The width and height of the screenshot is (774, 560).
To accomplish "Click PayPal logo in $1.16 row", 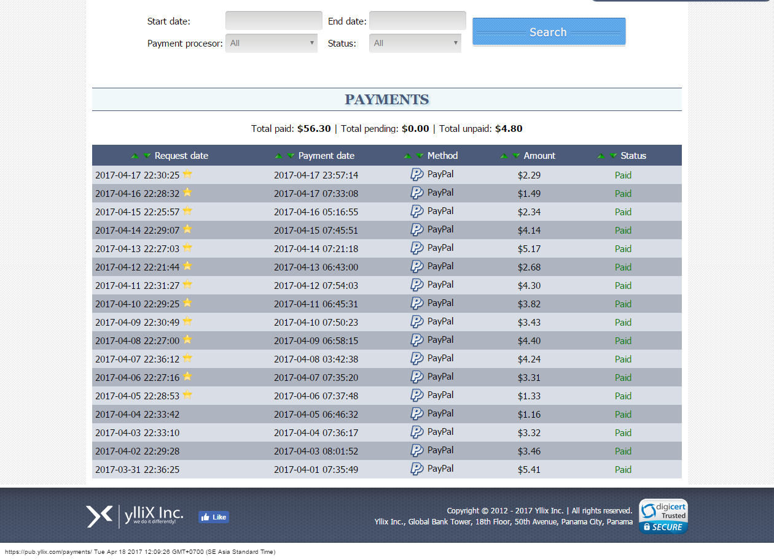I will [x=417, y=414].
